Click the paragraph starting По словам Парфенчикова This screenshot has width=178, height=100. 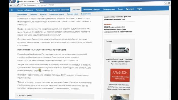(53, 76)
